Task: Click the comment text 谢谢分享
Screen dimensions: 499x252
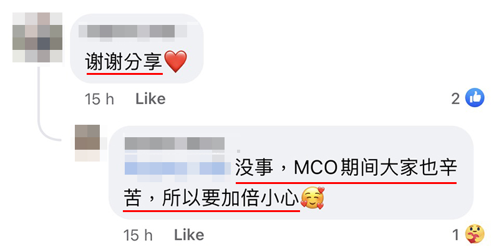Action: pyautogui.click(x=124, y=61)
